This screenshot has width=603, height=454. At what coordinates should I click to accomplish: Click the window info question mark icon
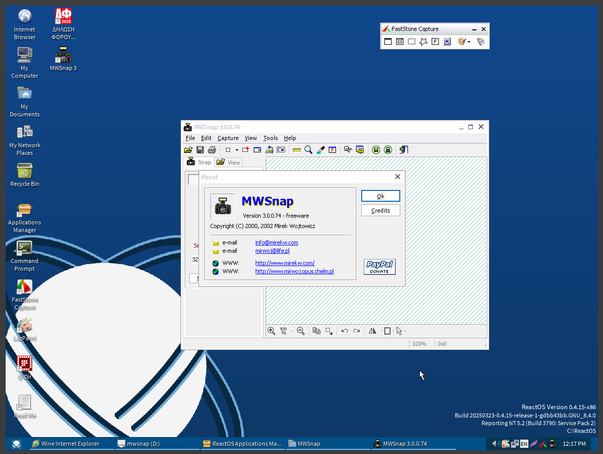(332, 150)
